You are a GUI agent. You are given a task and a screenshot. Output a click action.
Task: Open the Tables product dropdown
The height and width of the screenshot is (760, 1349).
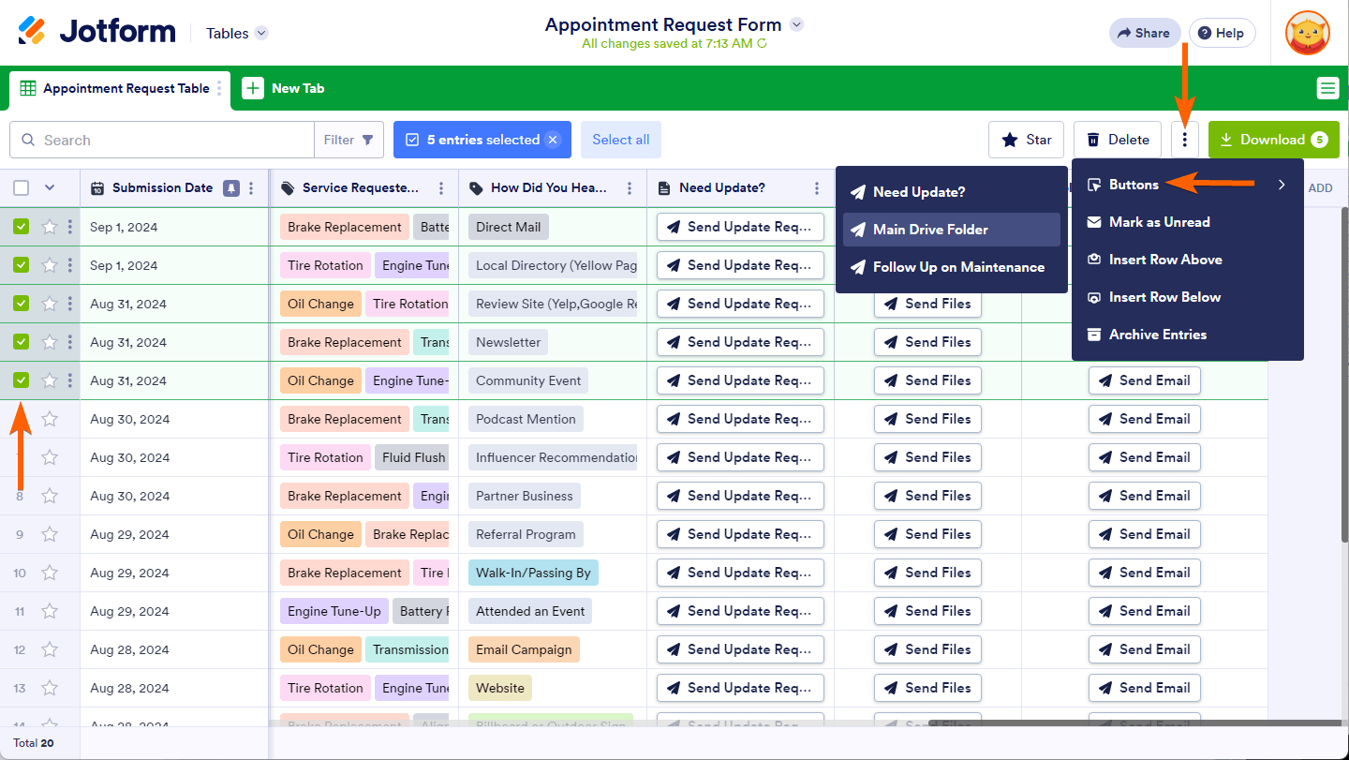coord(237,33)
